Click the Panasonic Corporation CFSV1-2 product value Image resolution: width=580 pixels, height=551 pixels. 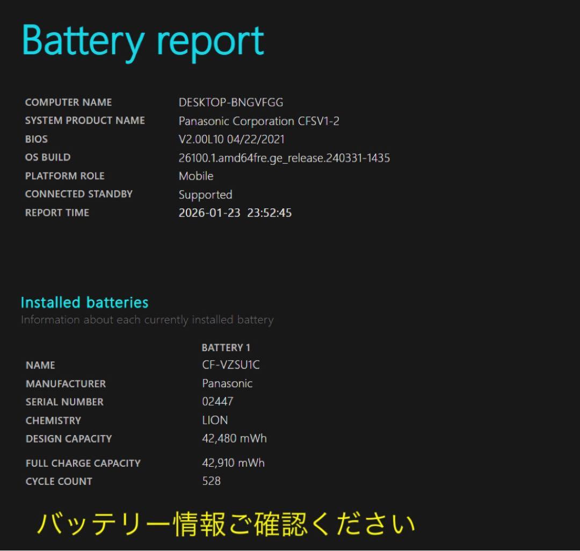point(258,121)
